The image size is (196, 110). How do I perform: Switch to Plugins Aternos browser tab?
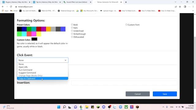click(x=16, y=2)
